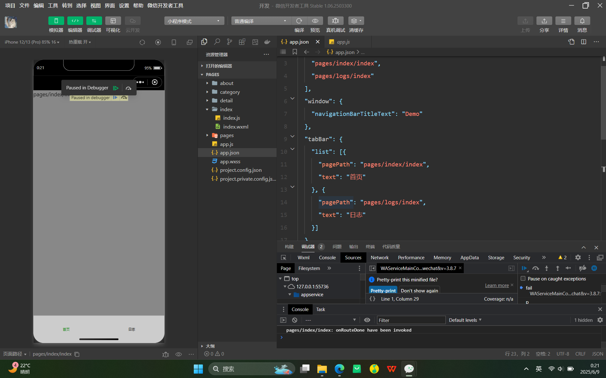Screen dimensions: 606x378
Task: Open the search icon in sidebar
Action: pyautogui.click(x=217, y=42)
